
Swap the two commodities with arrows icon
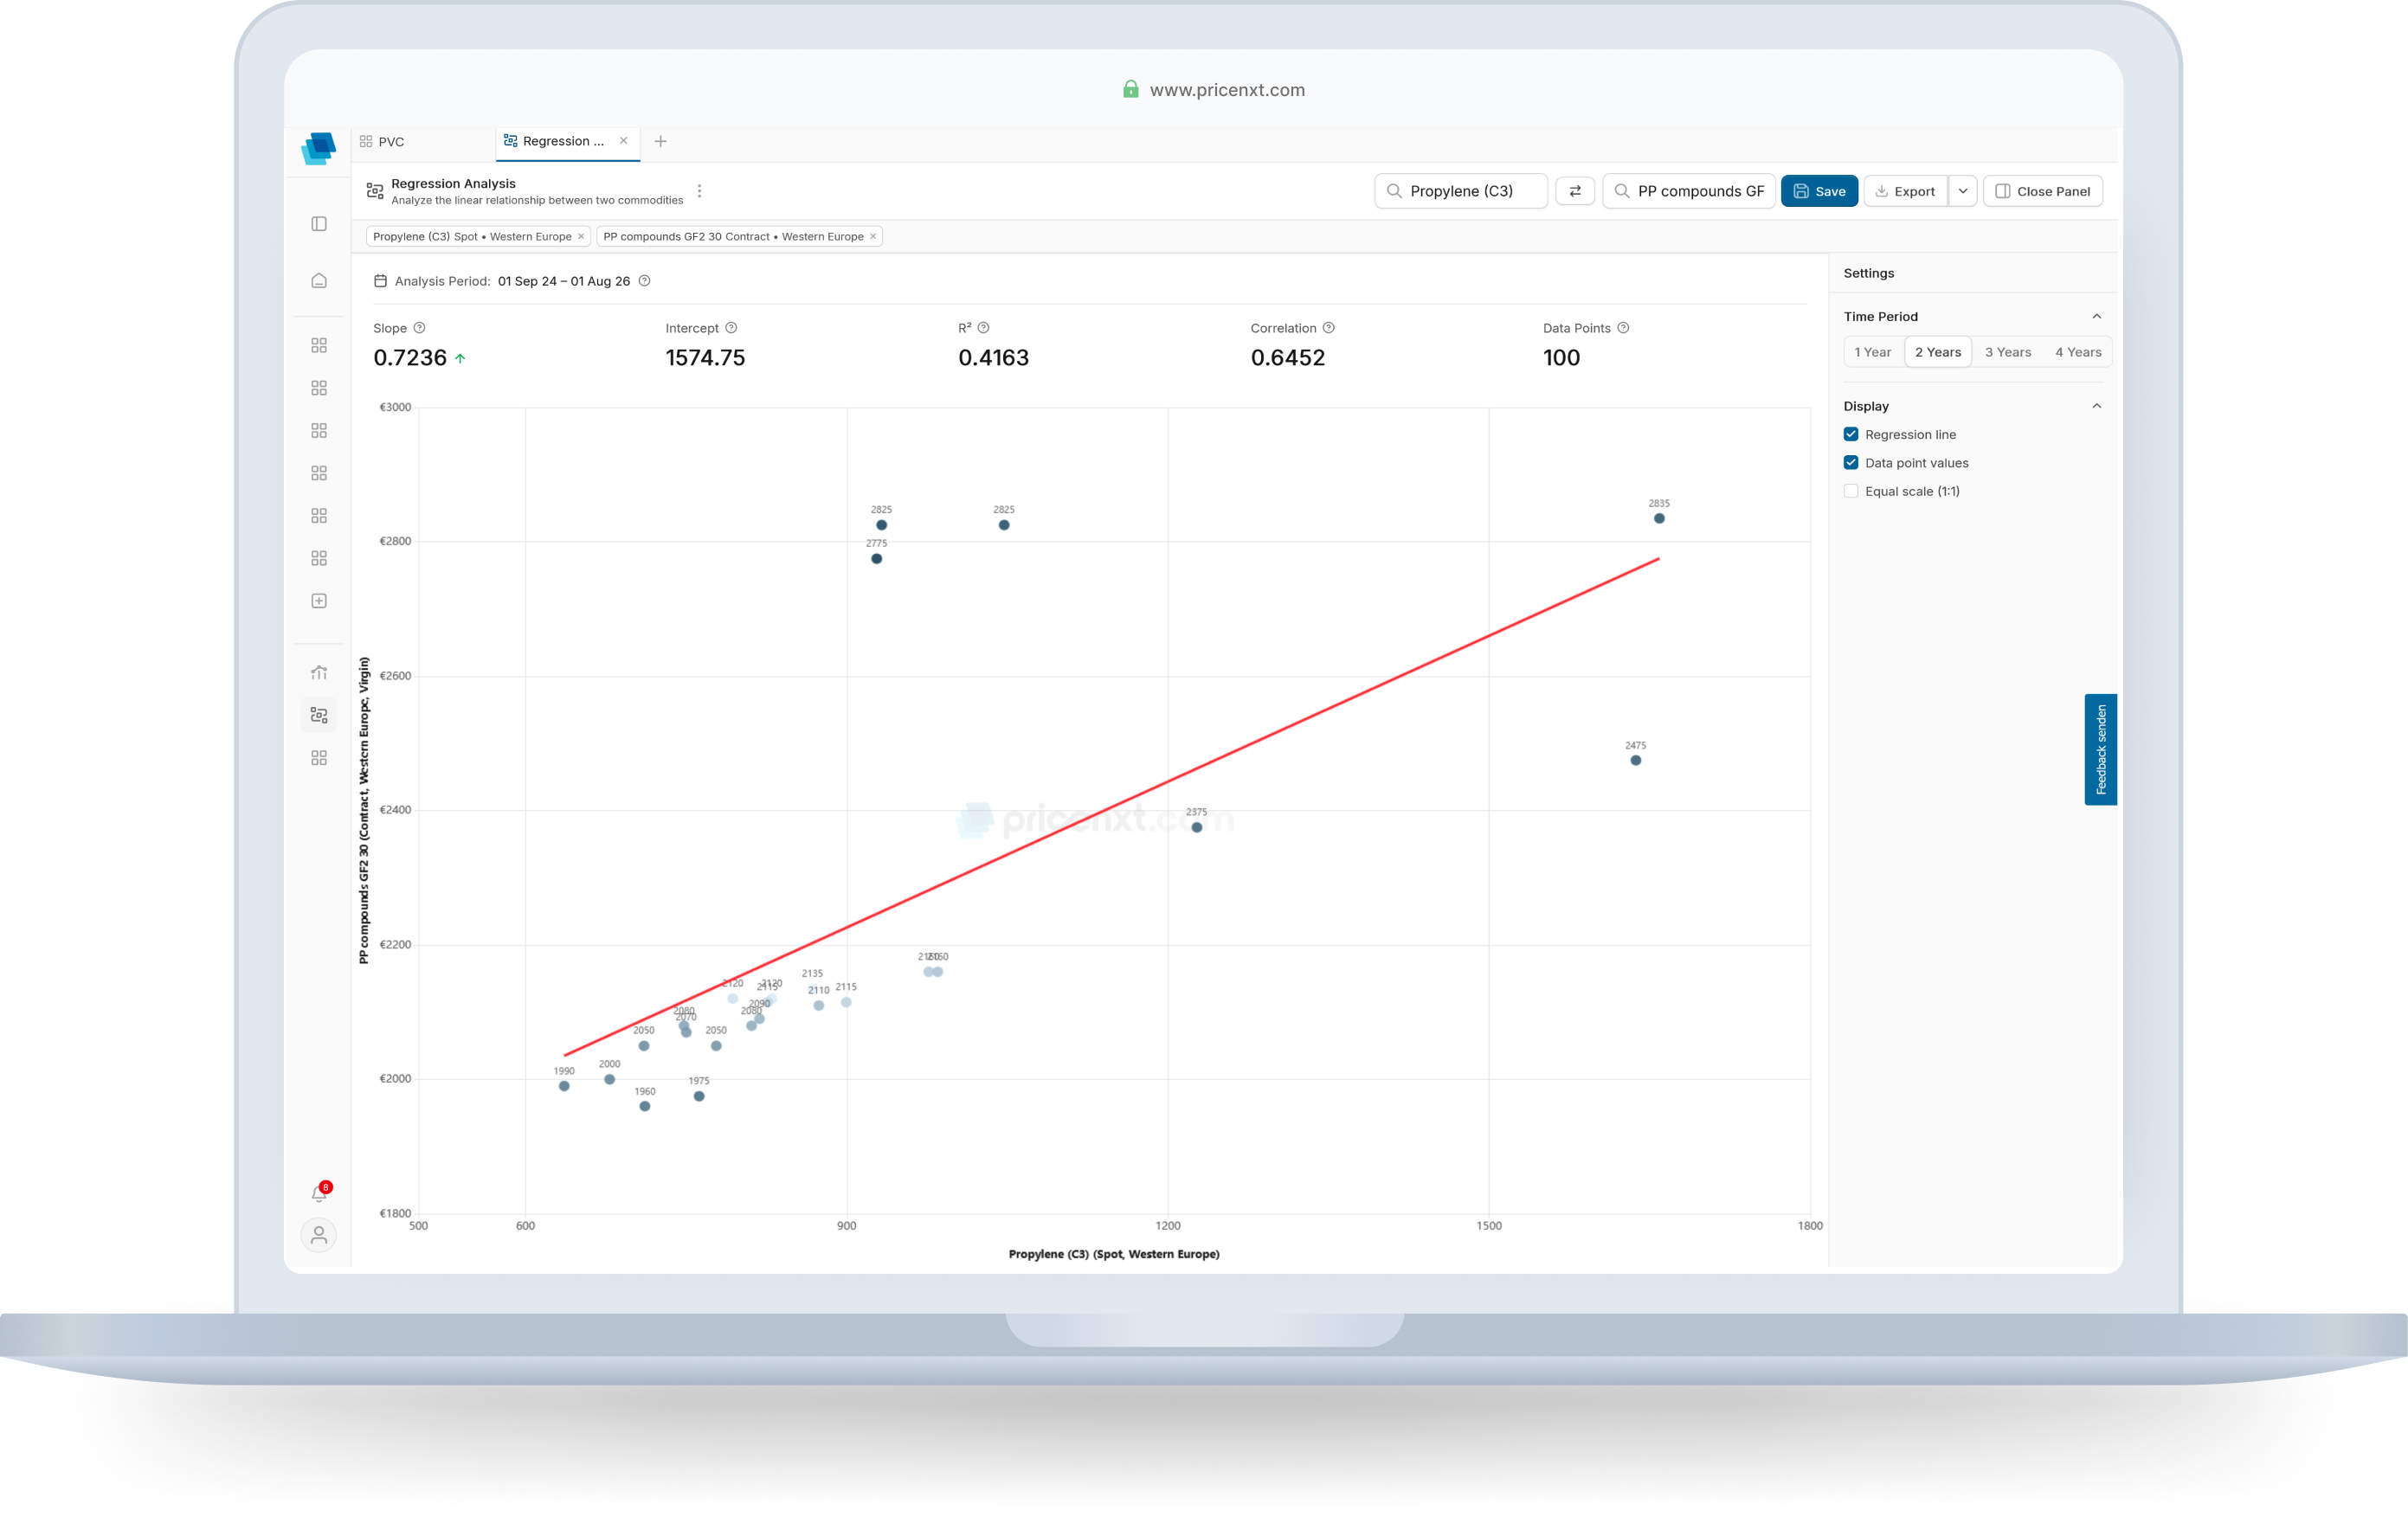(x=1575, y=191)
